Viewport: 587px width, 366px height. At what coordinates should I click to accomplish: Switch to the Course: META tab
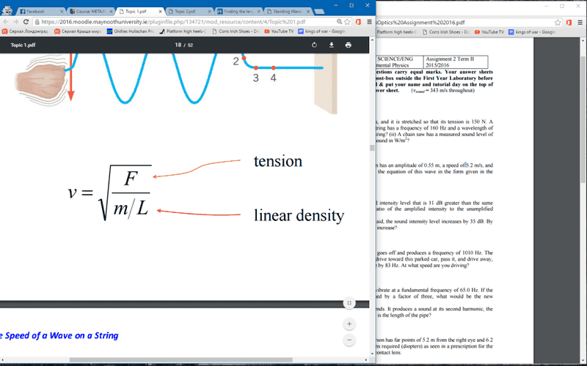(x=90, y=12)
